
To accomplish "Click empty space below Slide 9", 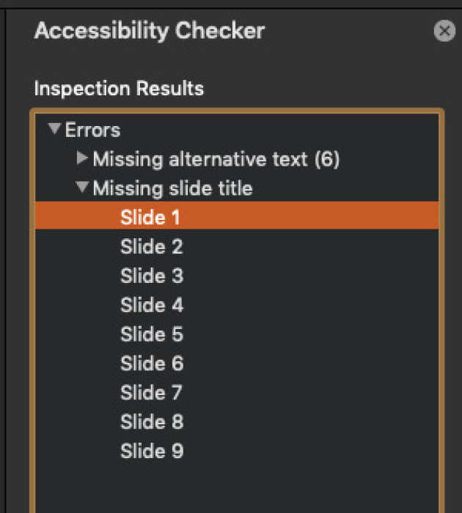I will coord(235,487).
